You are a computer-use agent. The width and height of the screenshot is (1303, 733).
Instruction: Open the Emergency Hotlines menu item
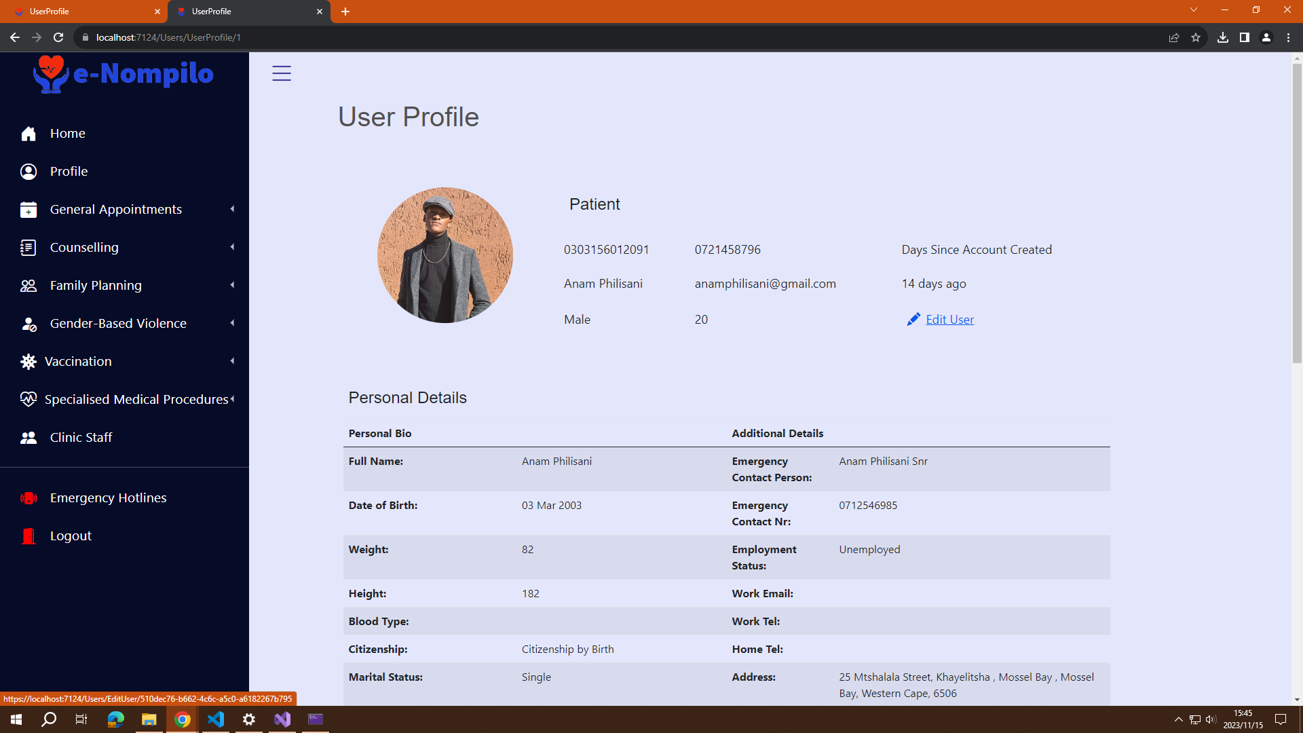click(x=108, y=498)
